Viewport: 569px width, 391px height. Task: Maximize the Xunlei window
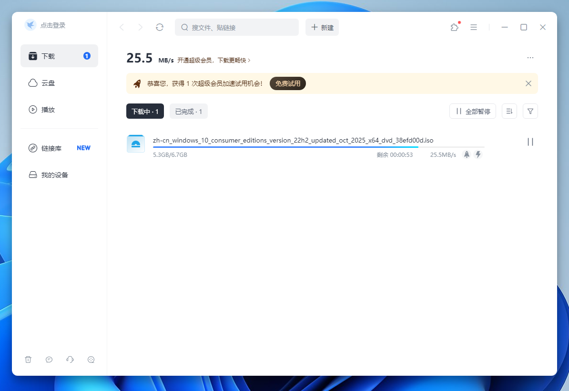click(524, 27)
